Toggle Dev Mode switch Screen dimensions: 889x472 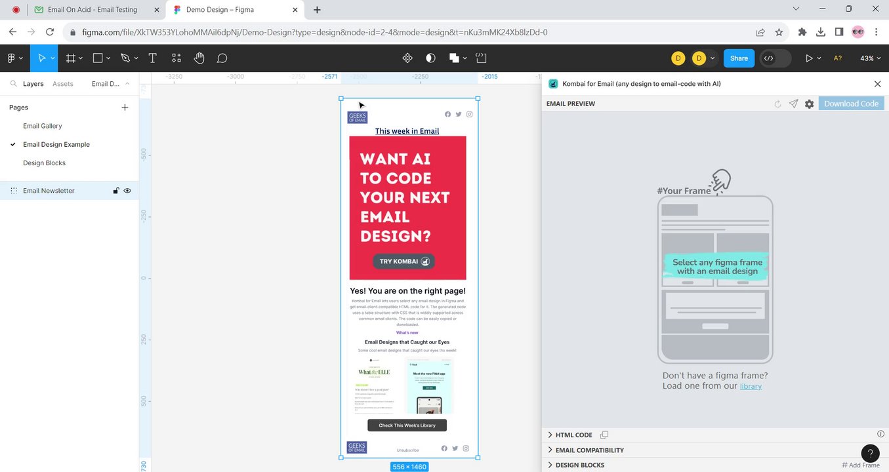click(775, 58)
